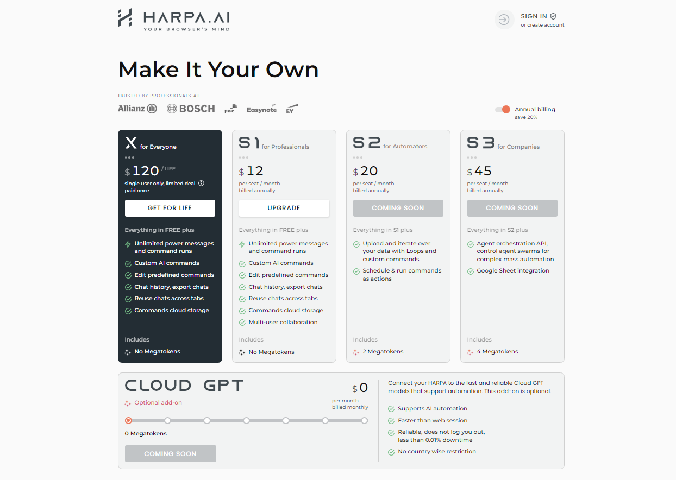Click the megatoken icon beside 2 Megatokens

(356, 352)
